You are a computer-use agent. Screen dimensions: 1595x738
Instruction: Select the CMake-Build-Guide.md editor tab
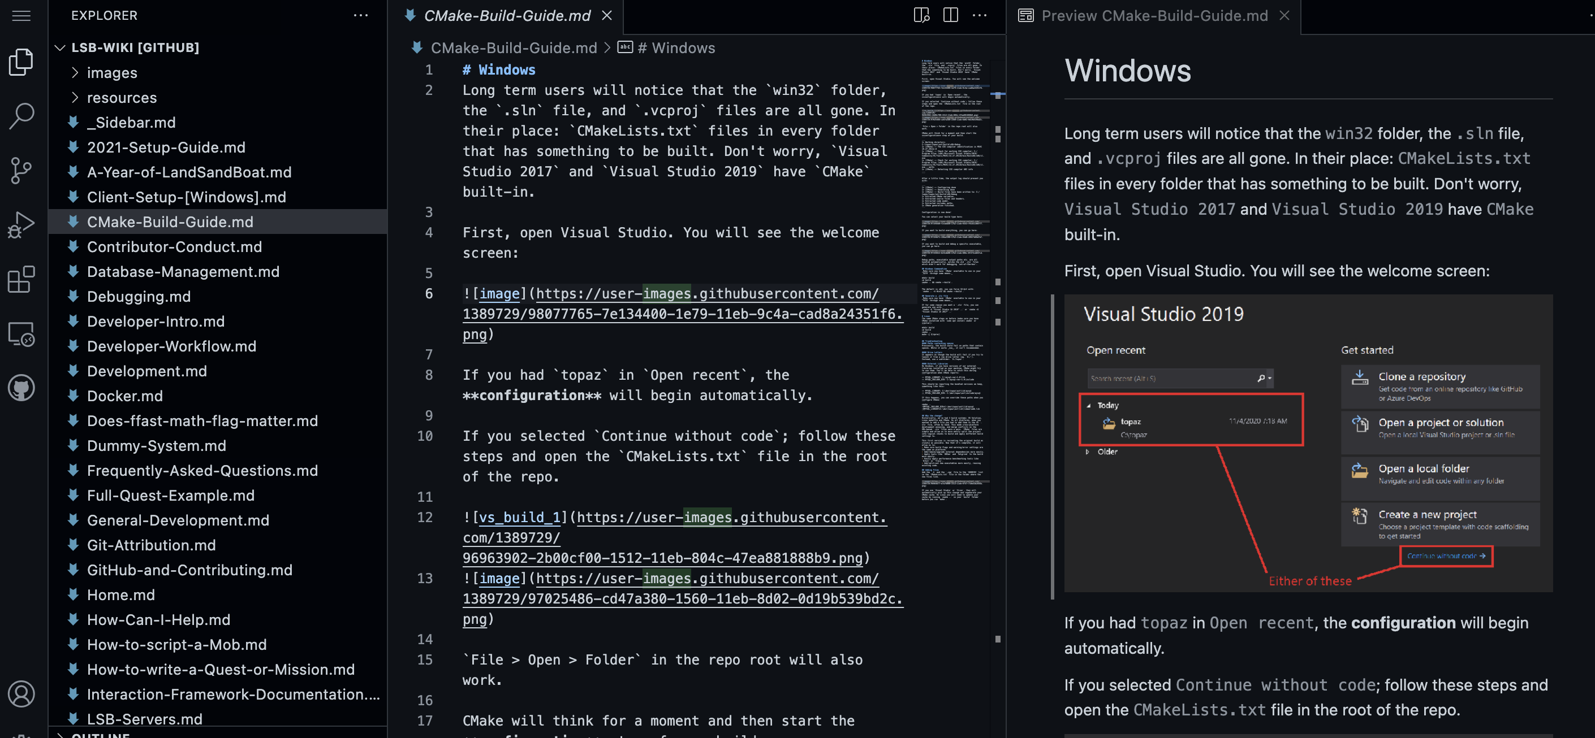click(x=506, y=15)
